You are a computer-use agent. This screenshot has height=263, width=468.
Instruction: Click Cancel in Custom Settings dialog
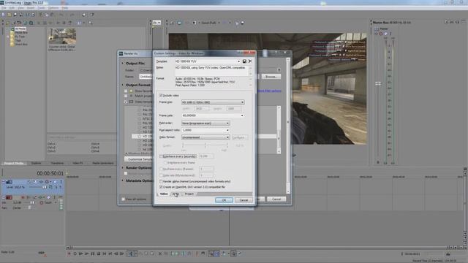coord(244,200)
